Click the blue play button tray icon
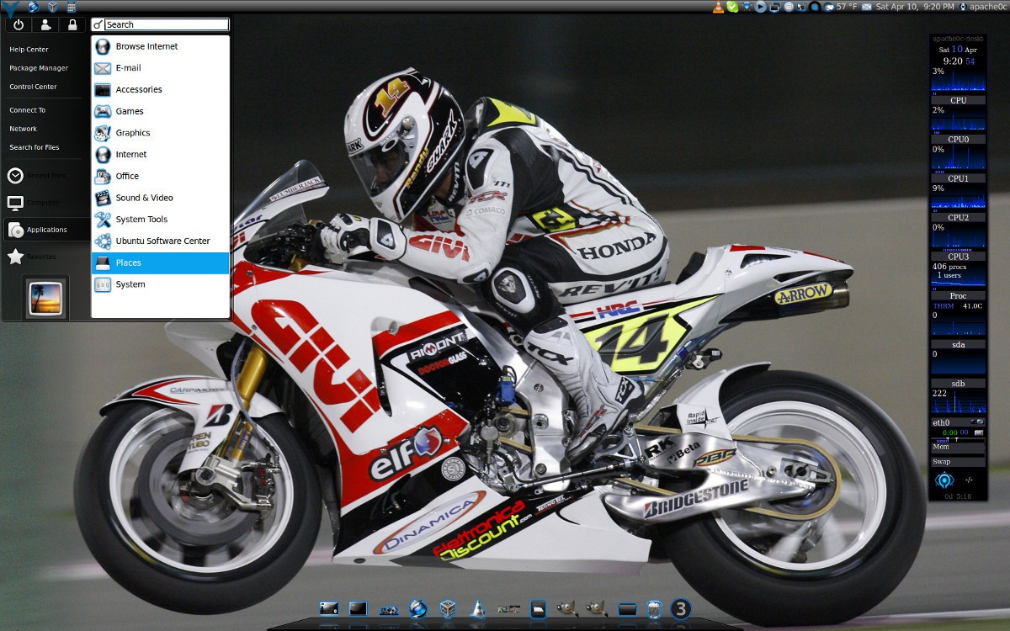Image resolution: width=1010 pixels, height=631 pixels. tap(760, 7)
